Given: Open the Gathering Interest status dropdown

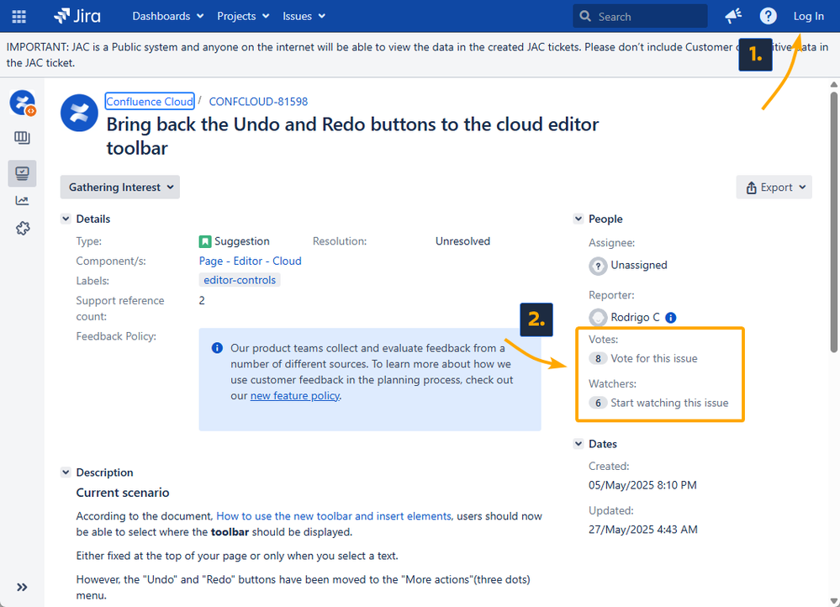Looking at the screenshot, I should (x=119, y=187).
